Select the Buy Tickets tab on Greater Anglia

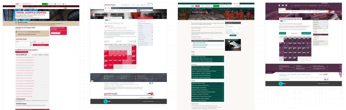coord(107,8)
